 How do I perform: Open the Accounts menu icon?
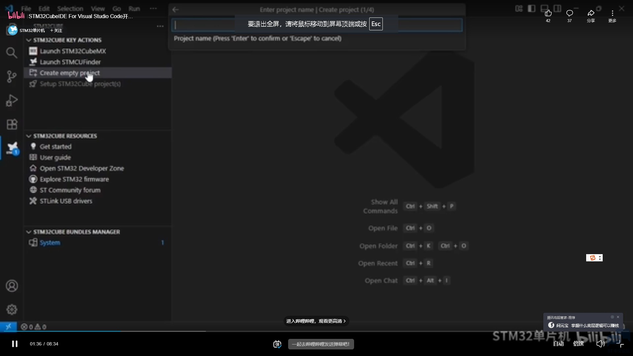12,286
